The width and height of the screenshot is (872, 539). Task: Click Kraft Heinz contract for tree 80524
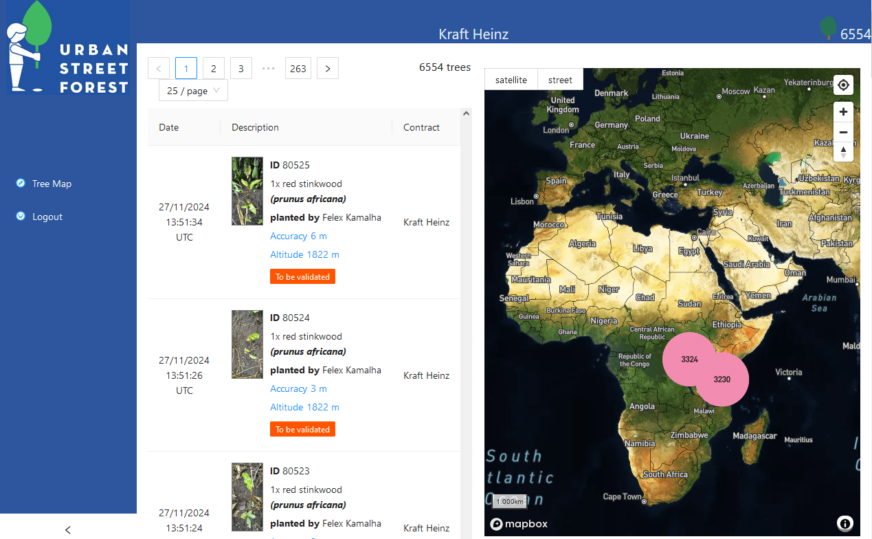(426, 375)
